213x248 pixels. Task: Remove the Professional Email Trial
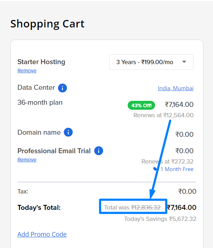[27, 160]
